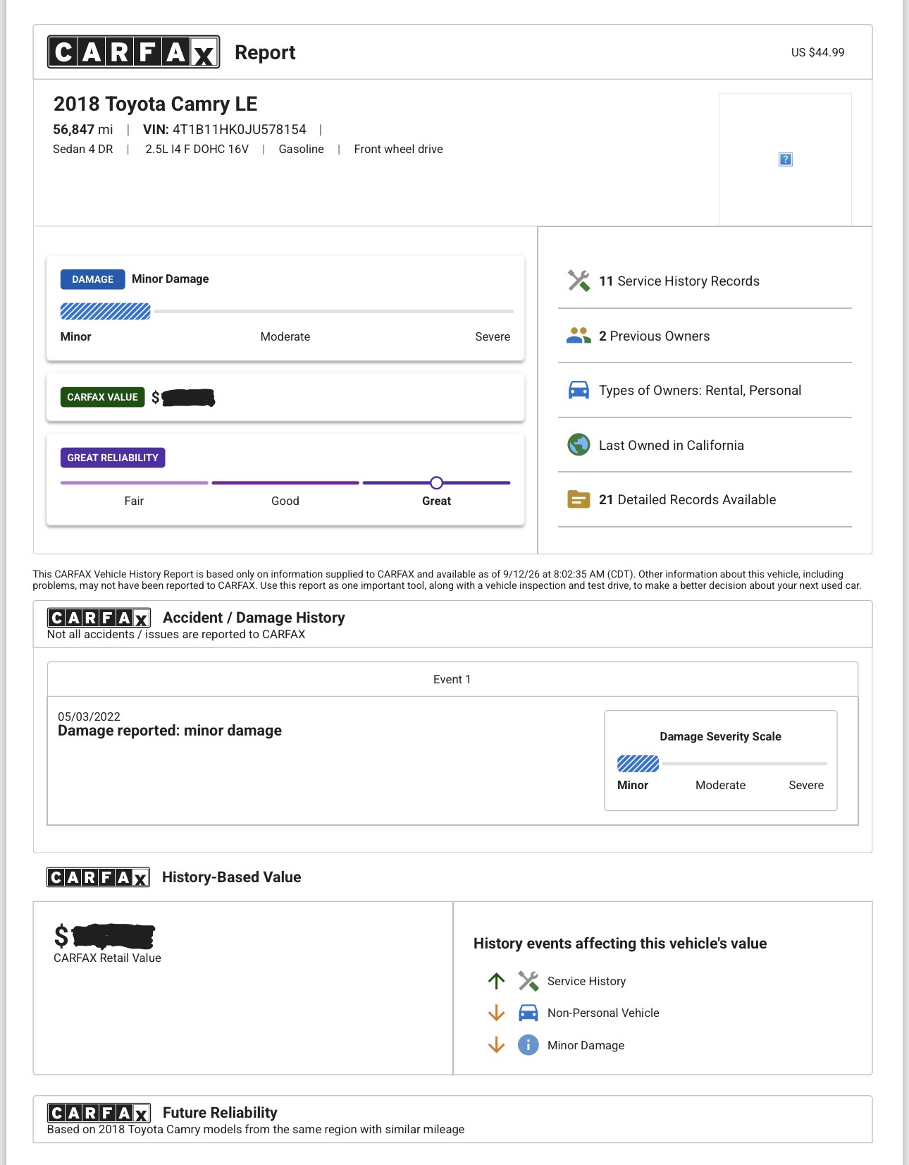Click the striped bar in Damage Severity Scale
This screenshot has height=1165, width=909.
[x=638, y=764]
